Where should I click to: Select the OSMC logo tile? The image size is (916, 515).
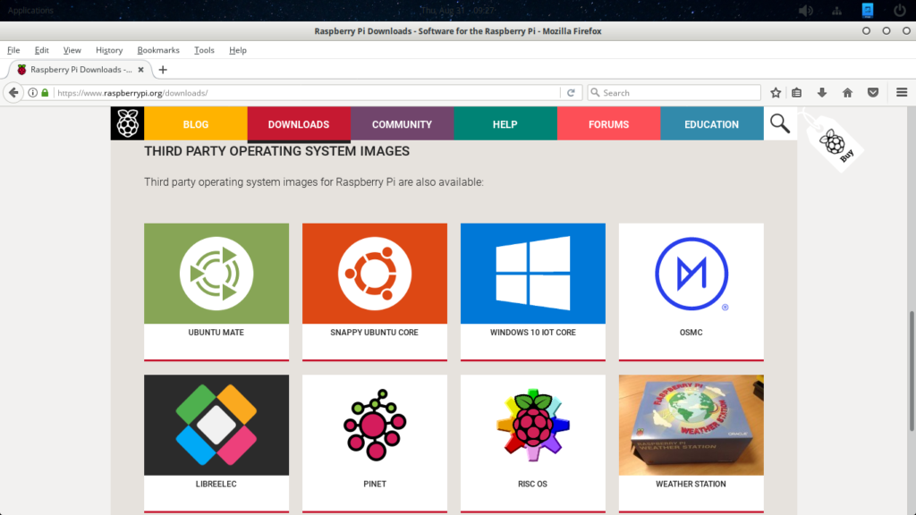pos(691,274)
